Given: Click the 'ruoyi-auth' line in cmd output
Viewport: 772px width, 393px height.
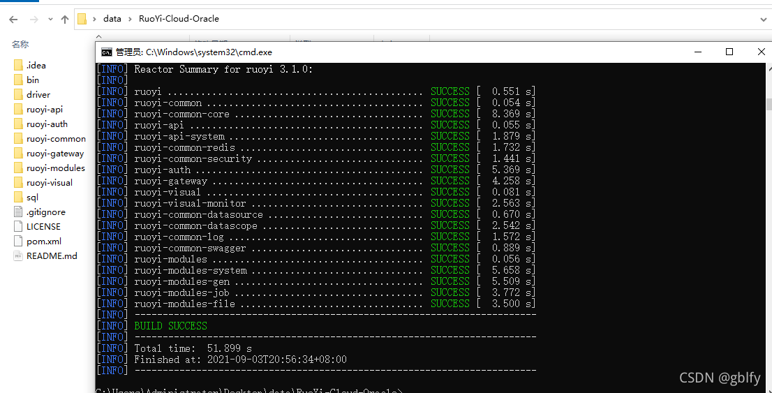Looking at the screenshot, I should [x=316, y=170].
